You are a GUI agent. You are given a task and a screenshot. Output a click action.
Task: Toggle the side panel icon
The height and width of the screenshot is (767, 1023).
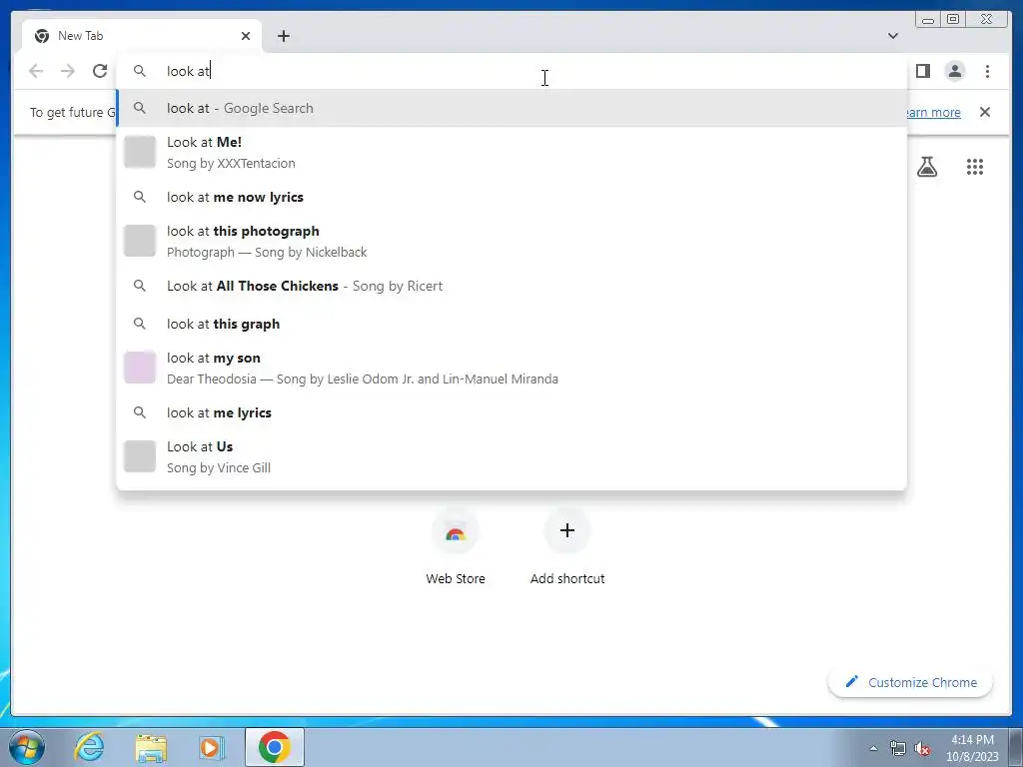coord(922,71)
